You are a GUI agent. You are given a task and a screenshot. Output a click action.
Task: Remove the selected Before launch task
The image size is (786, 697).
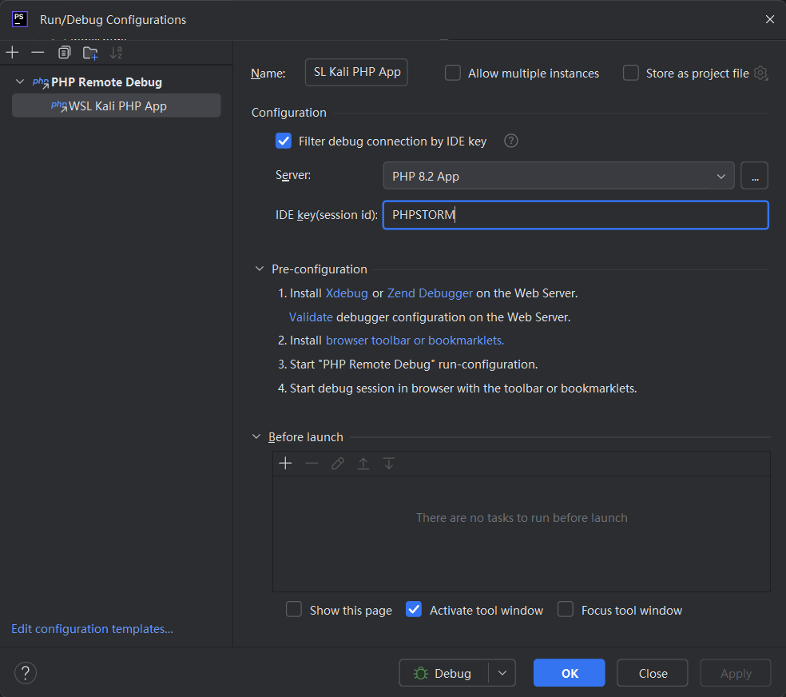[x=312, y=463]
